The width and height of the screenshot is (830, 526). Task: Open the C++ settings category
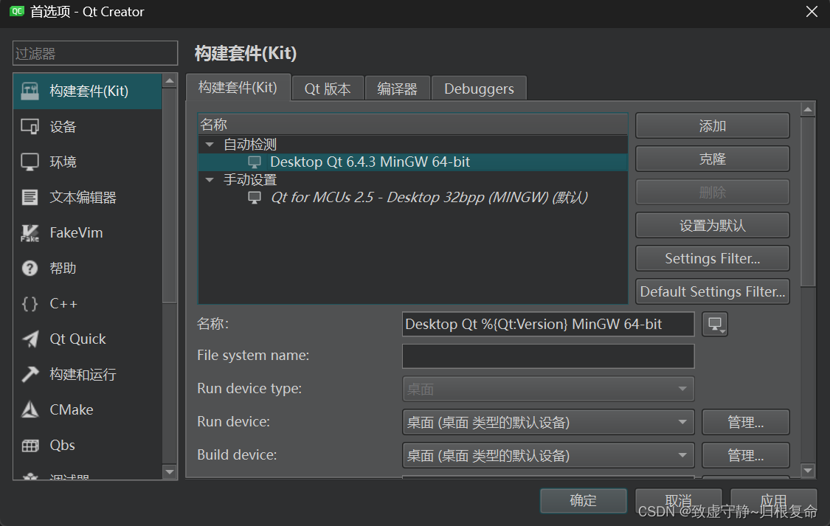coord(87,304)
